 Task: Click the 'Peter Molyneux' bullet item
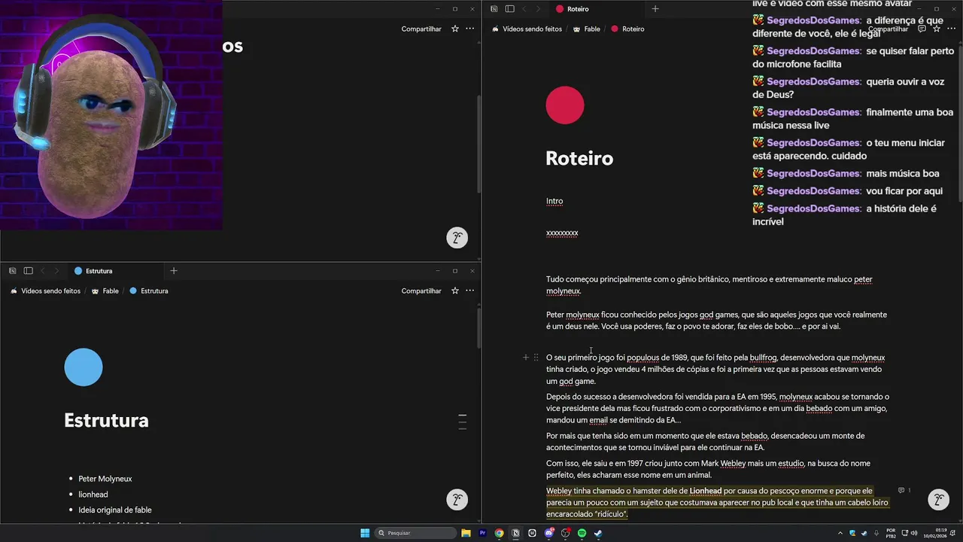pos(105,479)
